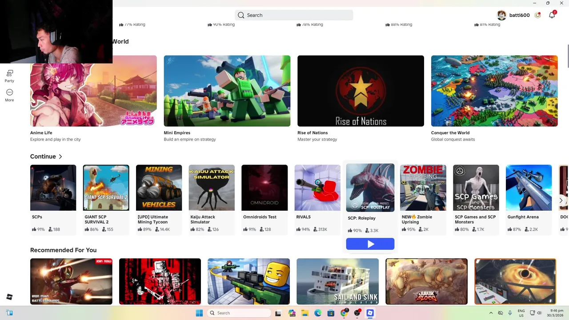
Task: Click the Windows widgets icon at bottom-left
Action: (9, 313)
